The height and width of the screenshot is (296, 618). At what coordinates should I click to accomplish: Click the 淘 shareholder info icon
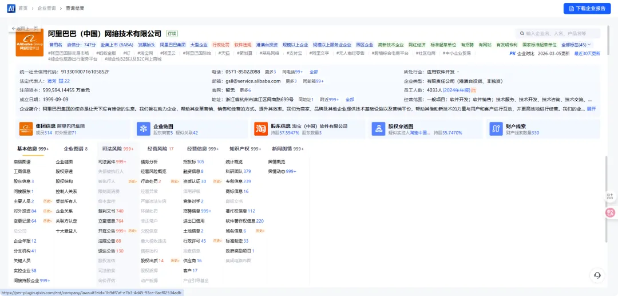coord(261,129)
